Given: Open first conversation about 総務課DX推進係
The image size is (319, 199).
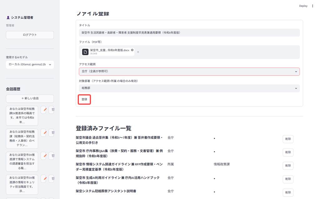Looking at the screenshot, I should [x=22, y=116].
